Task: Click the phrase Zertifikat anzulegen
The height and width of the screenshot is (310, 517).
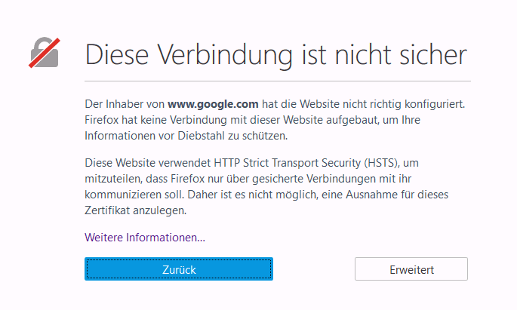Action: point(136,210)
